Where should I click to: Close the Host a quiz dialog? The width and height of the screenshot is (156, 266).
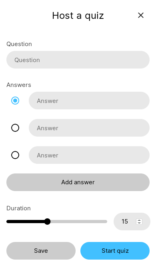pyautogui.click(x=141, y=16)
